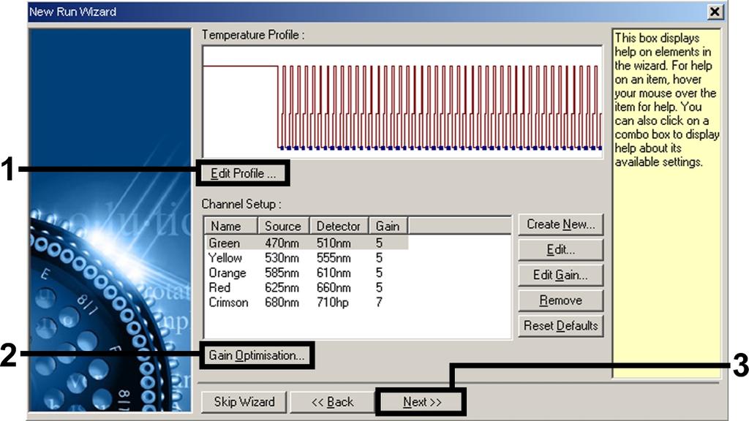Click the 625nm source value
The width and height of the screenshot is (749, 421).
(282, 287)
